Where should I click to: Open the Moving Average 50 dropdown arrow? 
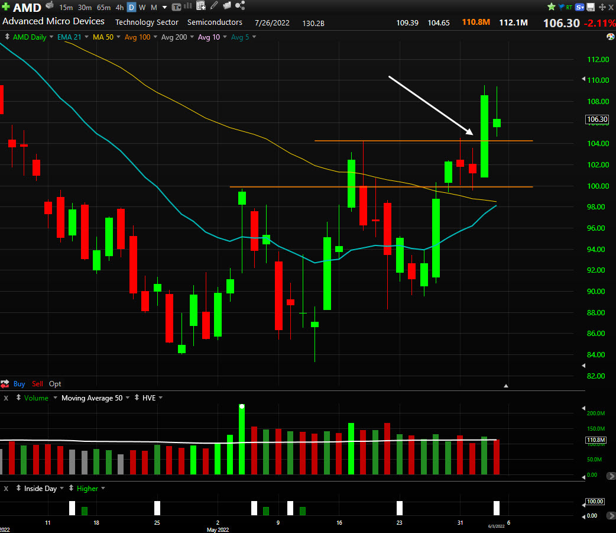[x=127, y=398]
